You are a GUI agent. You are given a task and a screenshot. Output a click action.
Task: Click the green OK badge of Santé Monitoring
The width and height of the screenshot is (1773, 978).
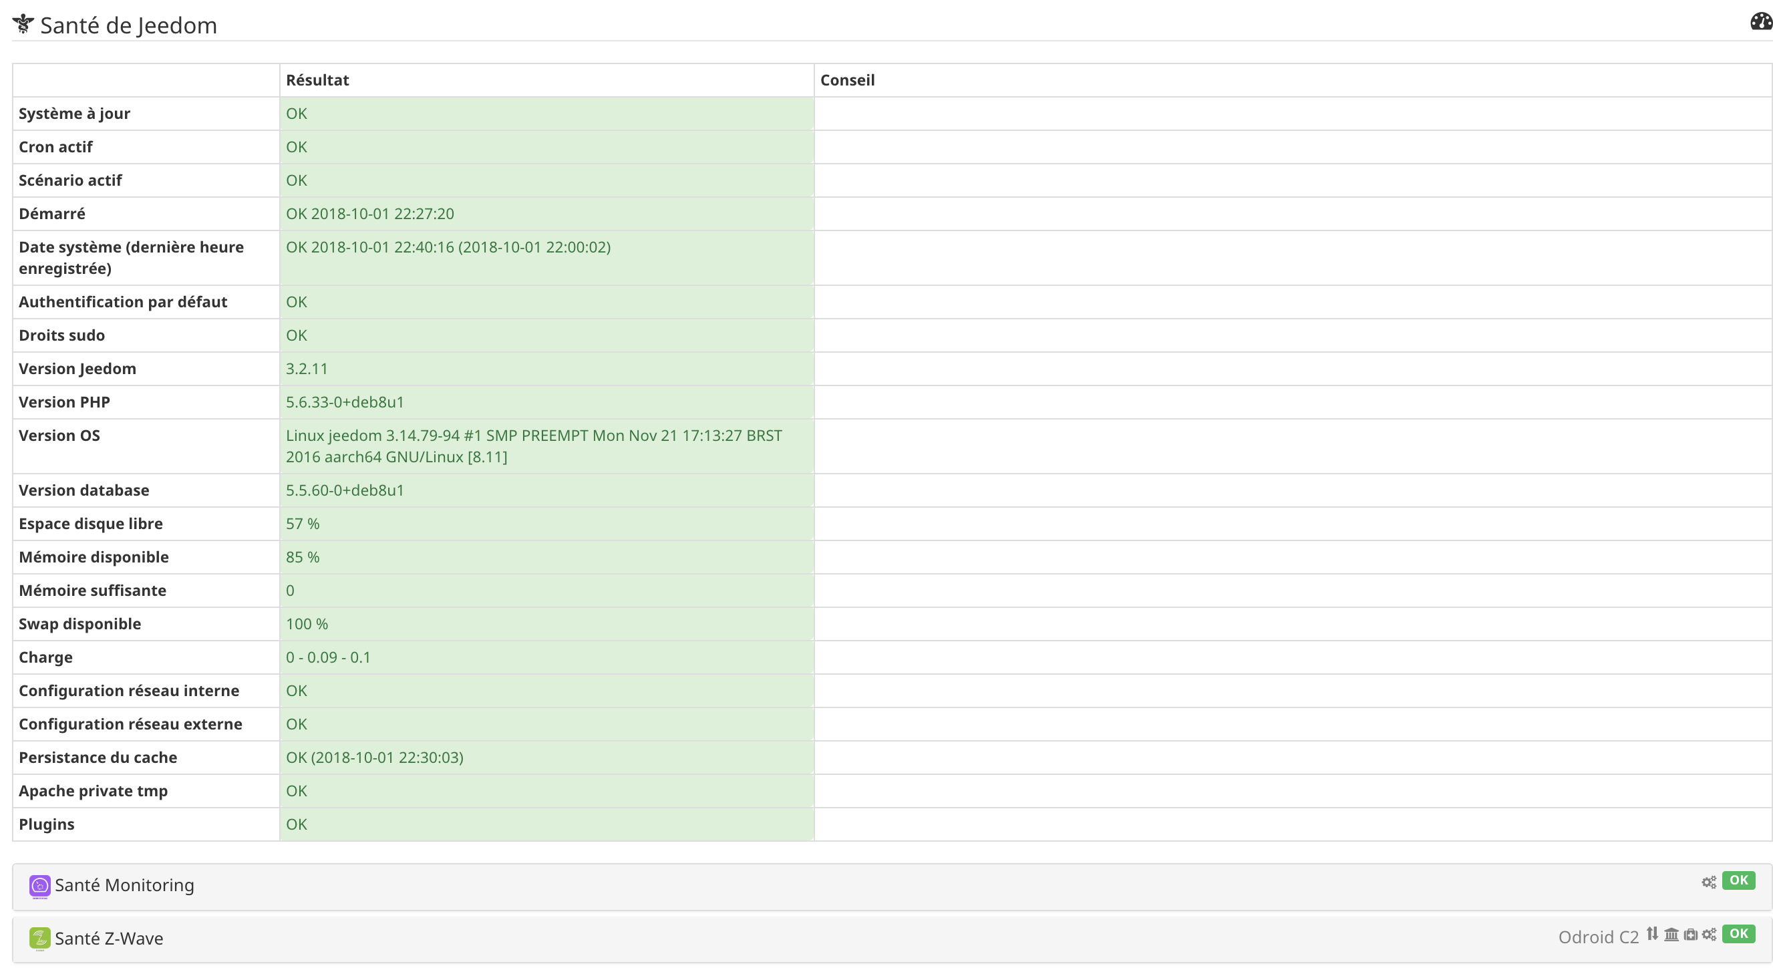tap(1738, 880)
